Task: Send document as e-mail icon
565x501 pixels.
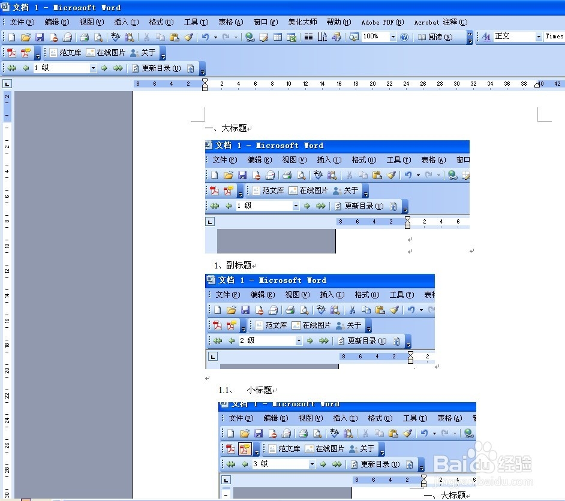Action: (67, 37)
